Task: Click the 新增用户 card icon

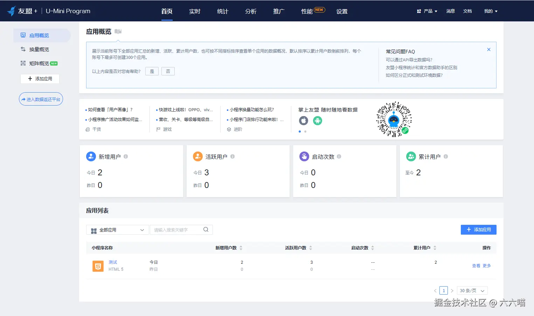Action: click(91, 156)
